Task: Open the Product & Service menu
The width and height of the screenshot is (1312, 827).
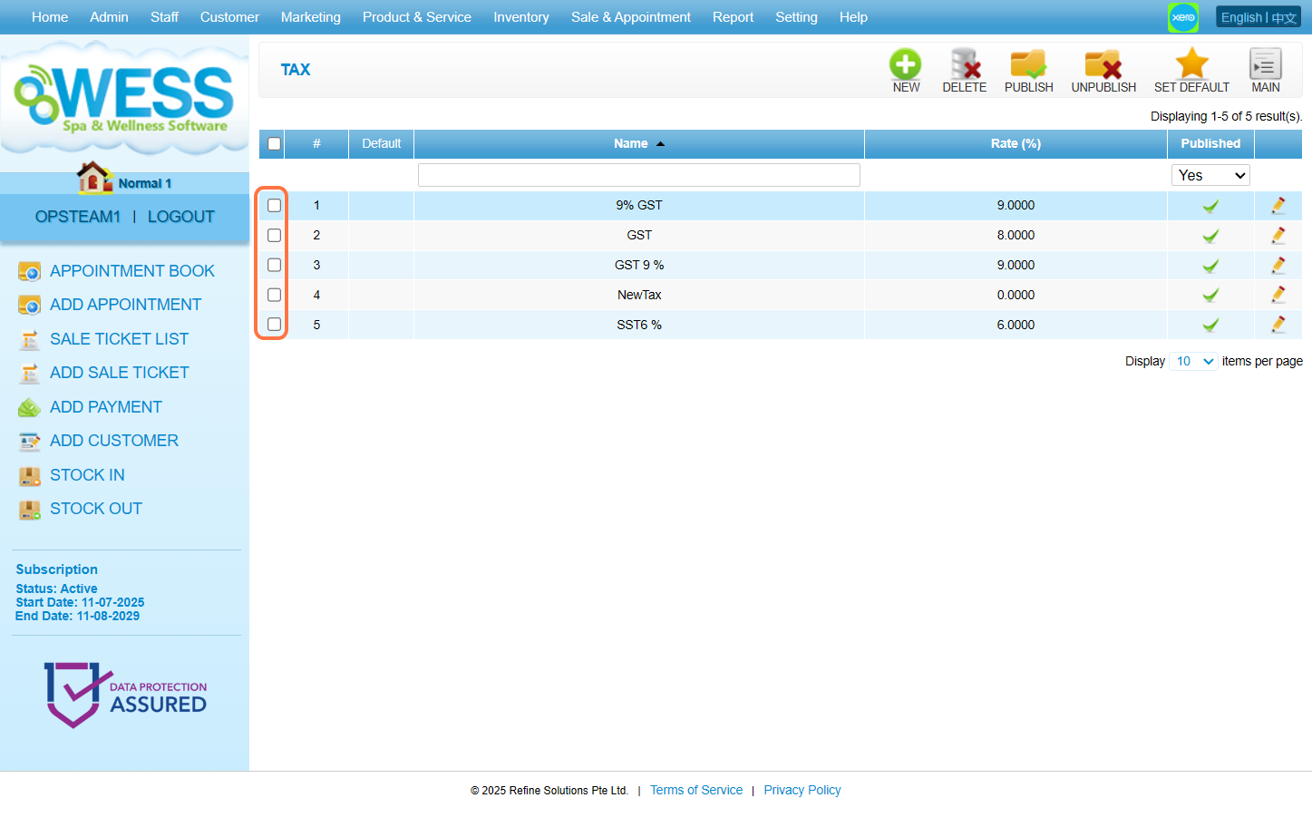Action: 416,17
